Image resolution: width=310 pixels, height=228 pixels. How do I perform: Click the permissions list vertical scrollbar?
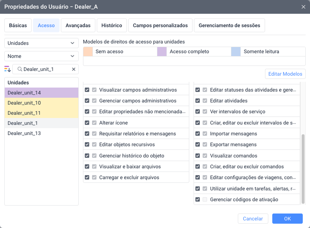point(303,168)
